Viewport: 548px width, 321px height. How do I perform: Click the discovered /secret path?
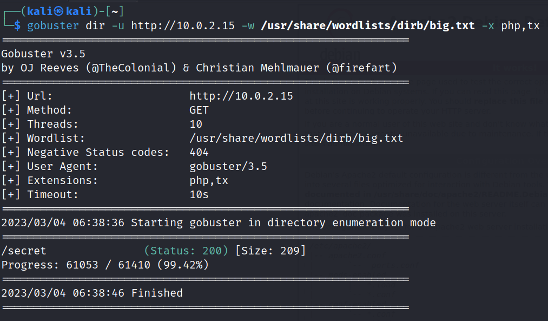pyautogui.click(x=24, y=251)
